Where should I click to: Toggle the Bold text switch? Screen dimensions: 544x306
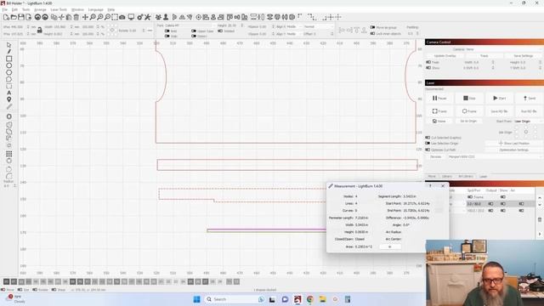[167, 31]
